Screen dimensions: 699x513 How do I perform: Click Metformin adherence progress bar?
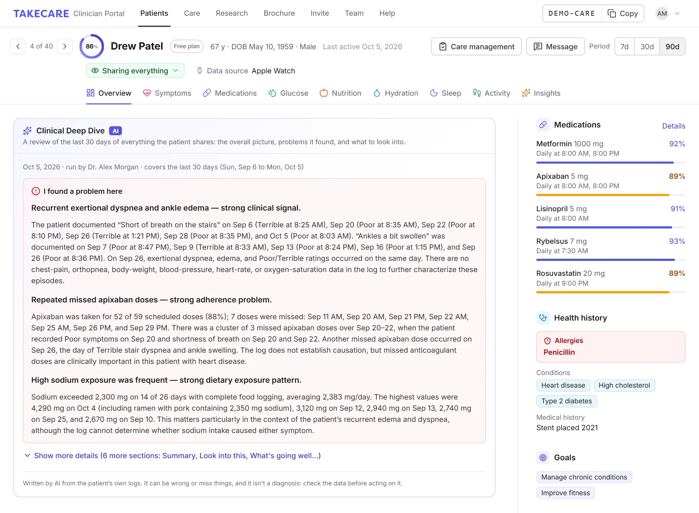[611, 163]
